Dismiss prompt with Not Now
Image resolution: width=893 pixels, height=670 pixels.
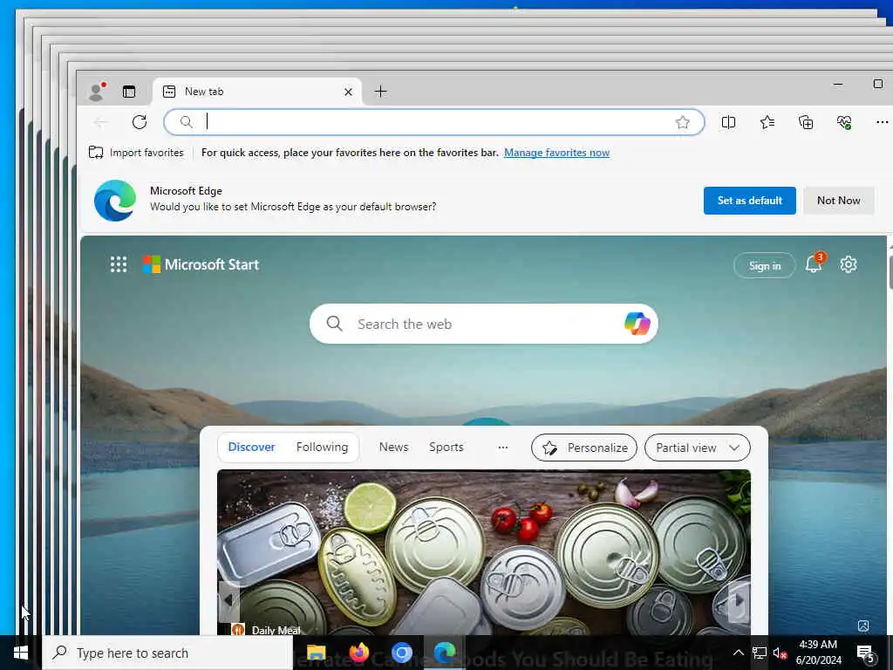pos(838,201)
